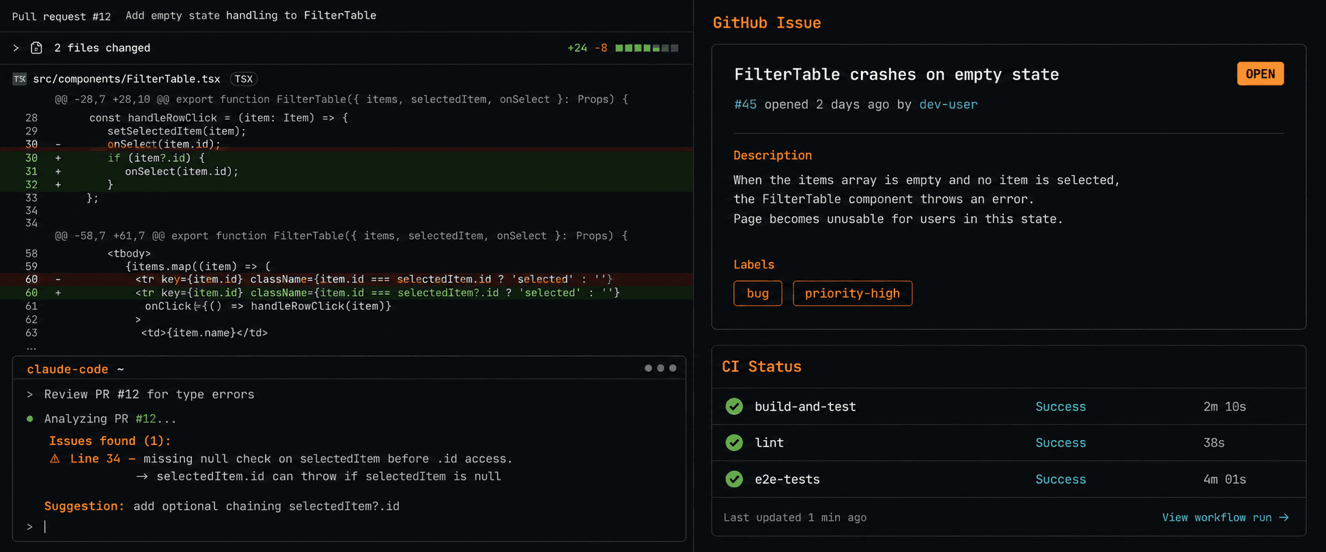Image resolution: width=1326 pixels, height=552 pixels.
Task: Click the green dot beside Analyzing PR
Action: coord(29,418)
